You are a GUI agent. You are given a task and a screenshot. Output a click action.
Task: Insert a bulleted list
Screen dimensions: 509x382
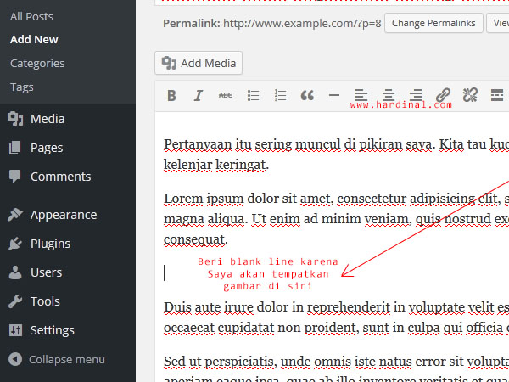(253, 95)
